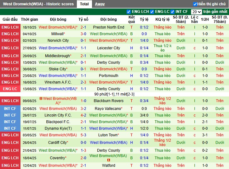The width and height of the screenshot is (229, 169).
Task: Uncheck the ENG LC filter checkbox
Action: [152, 12]
